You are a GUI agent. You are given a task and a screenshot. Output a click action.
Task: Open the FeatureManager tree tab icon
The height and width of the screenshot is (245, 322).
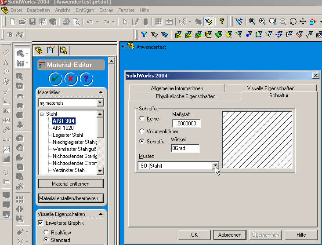[39, 50]
